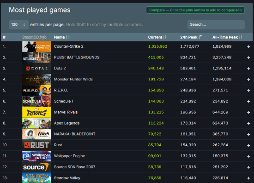This screenshot has height=183, width=254.
Task: Click the Most played games heading
Action: pos(40,10)
